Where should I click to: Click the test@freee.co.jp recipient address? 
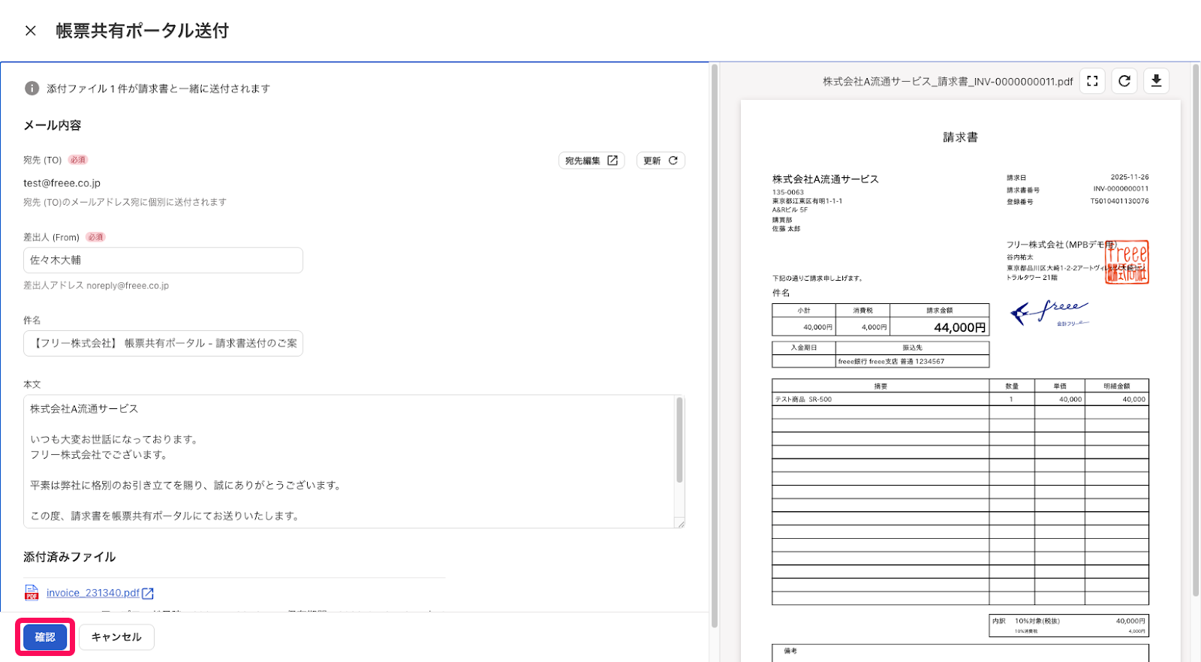(x=62, y=183)
